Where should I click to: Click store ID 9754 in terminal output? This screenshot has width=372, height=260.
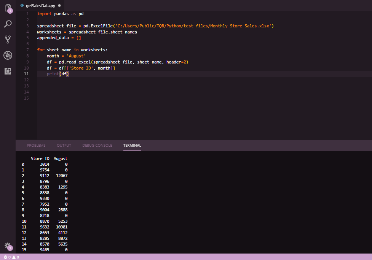[x=45, y=170]
